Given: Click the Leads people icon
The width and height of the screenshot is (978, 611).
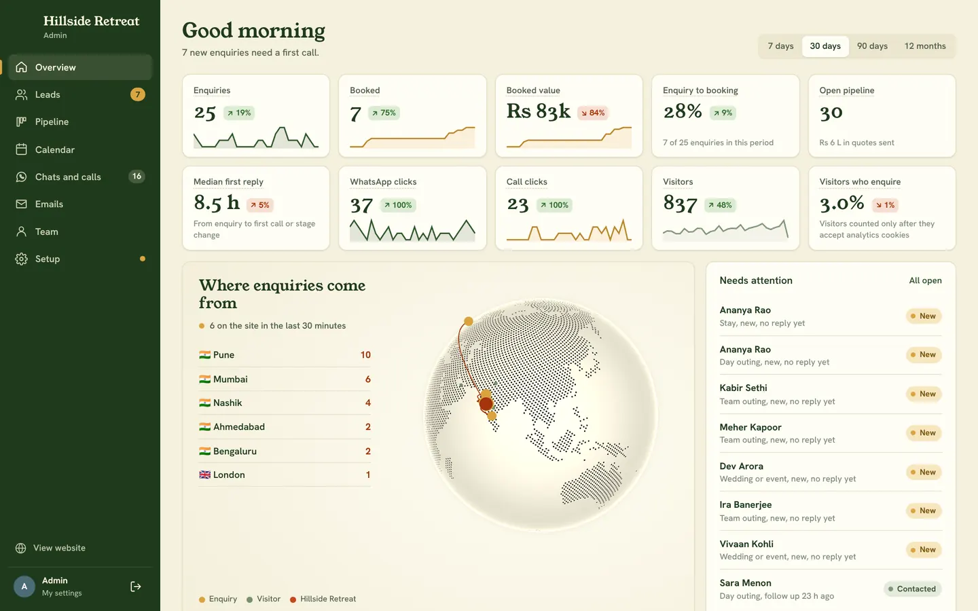Looking at the screenshot, I should pyautogui.click(x=22, y=94).
